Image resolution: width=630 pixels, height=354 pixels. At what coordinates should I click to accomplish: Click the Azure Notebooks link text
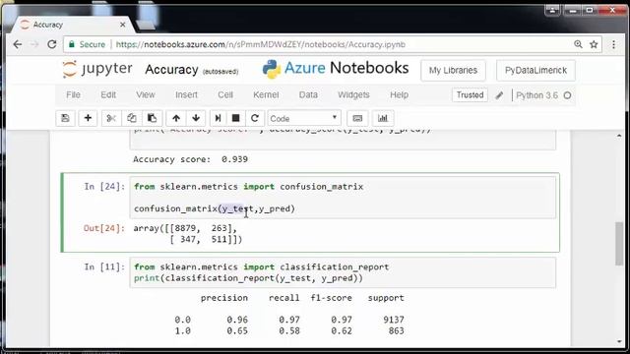346,68
